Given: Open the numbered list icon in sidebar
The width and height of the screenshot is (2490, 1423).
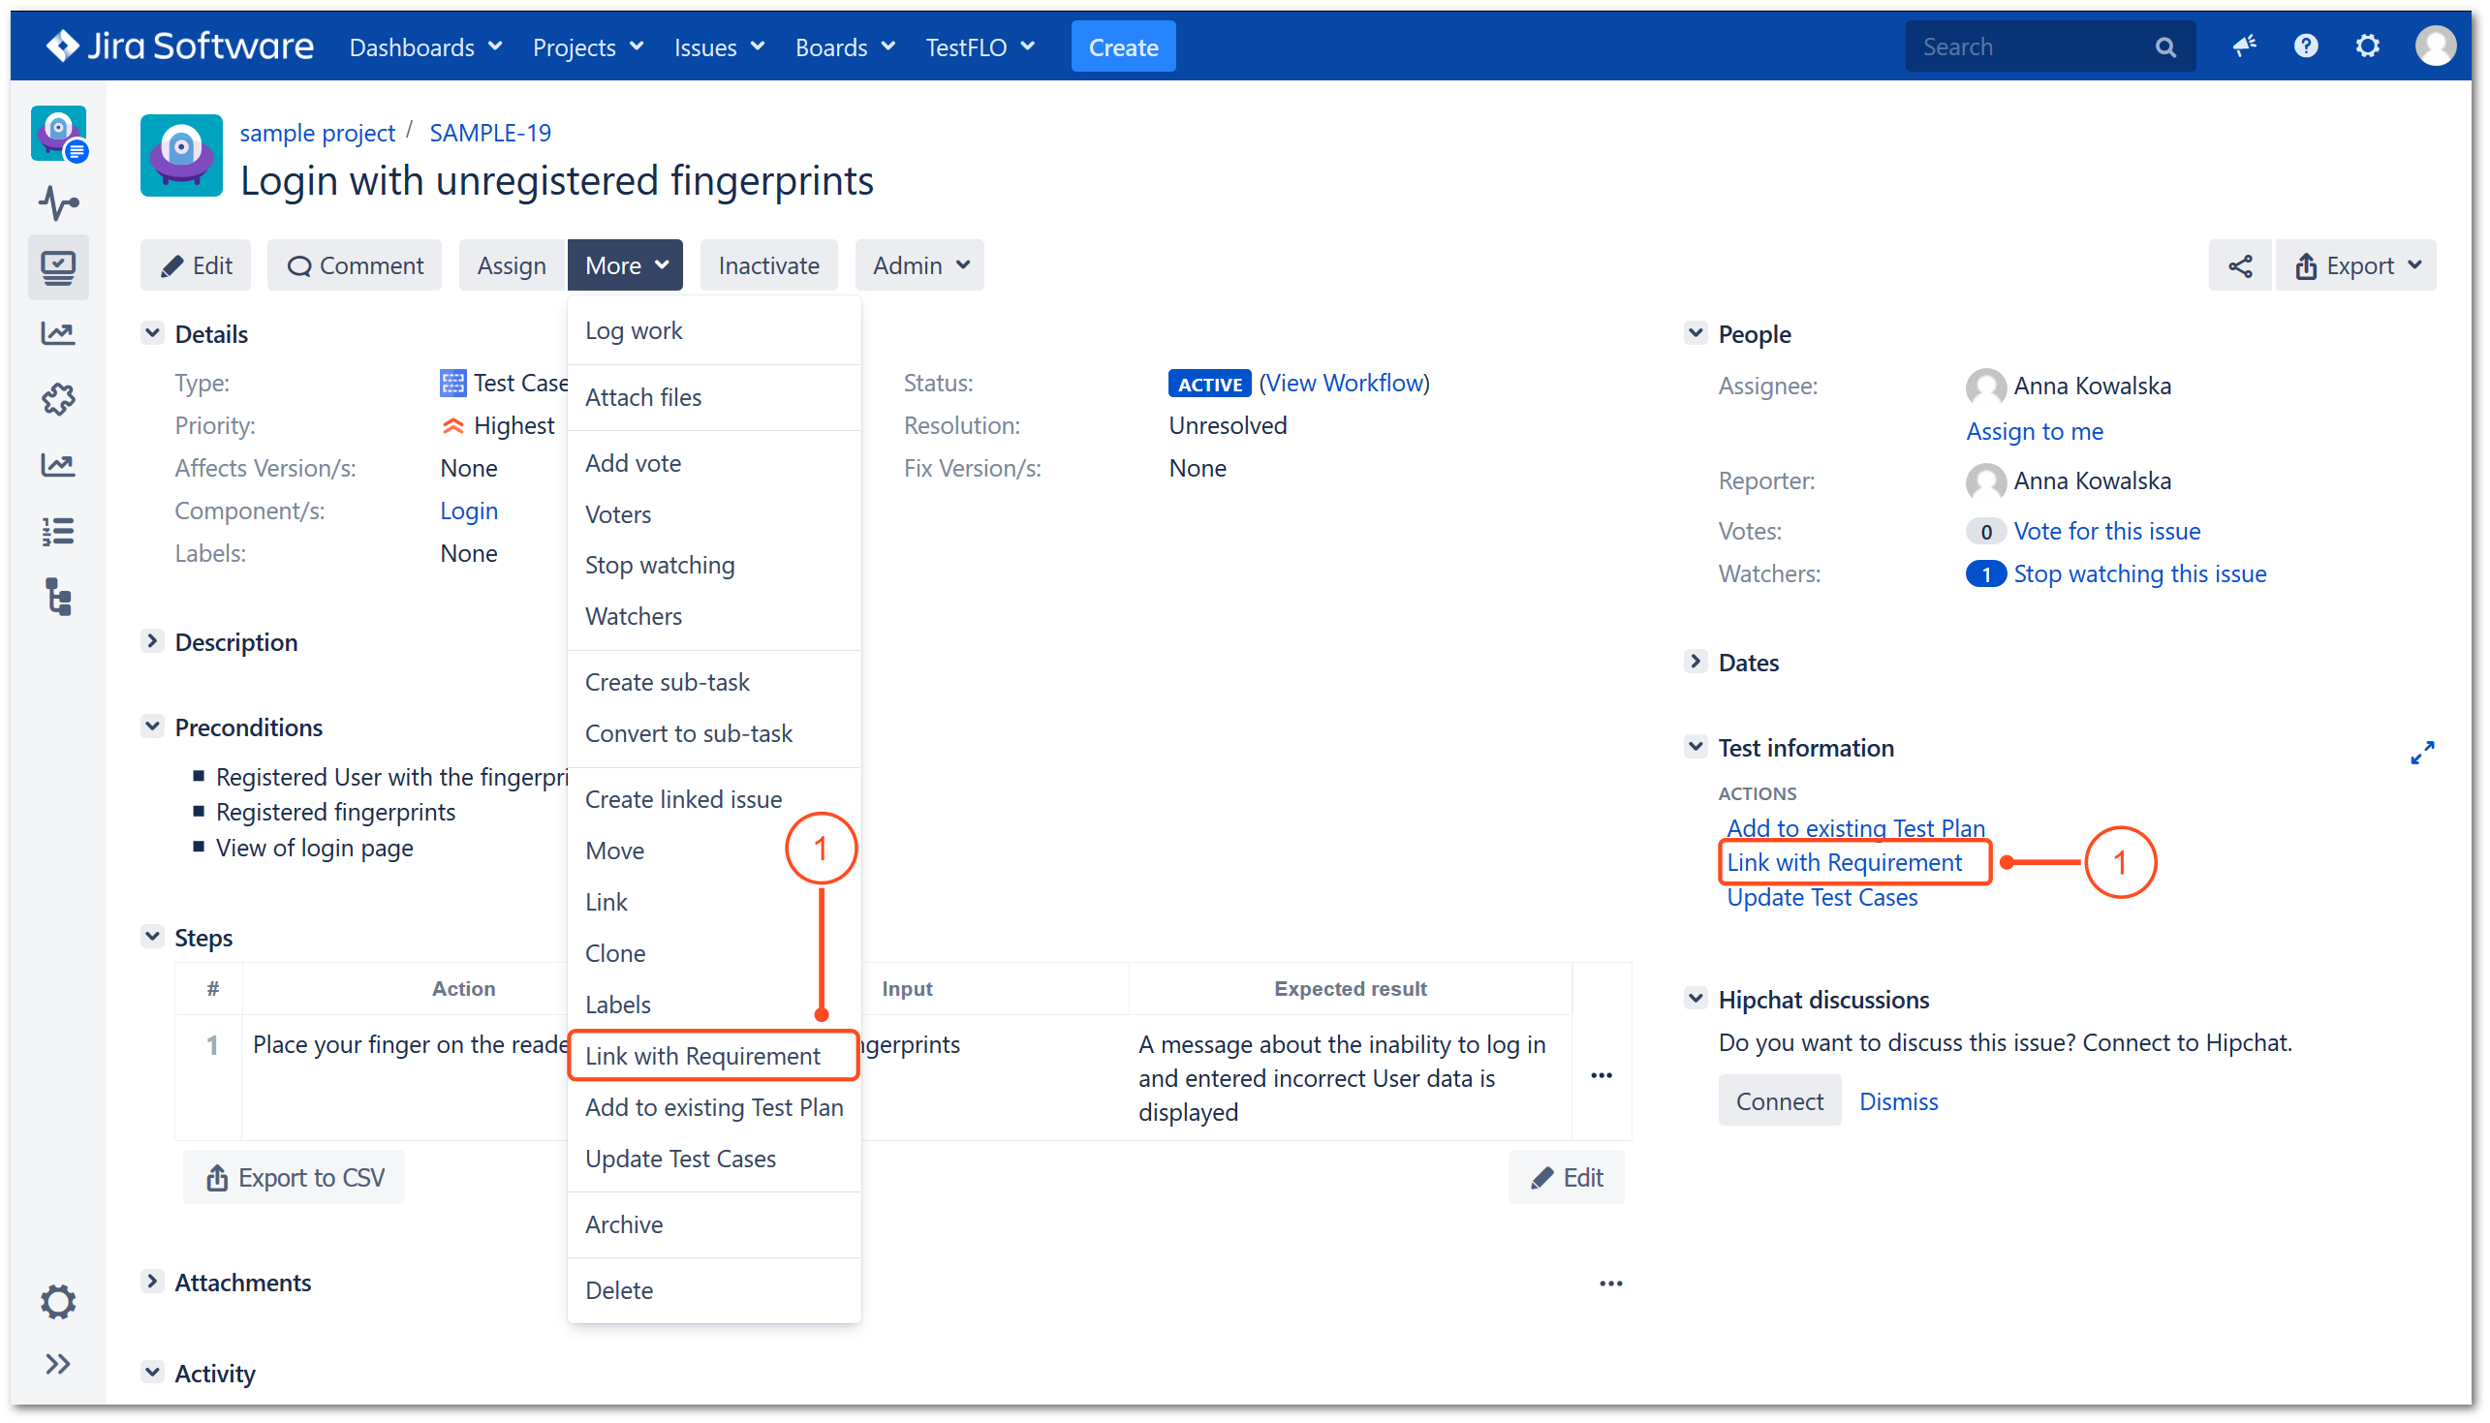Looking at the screenshot, I should (59, 531).
